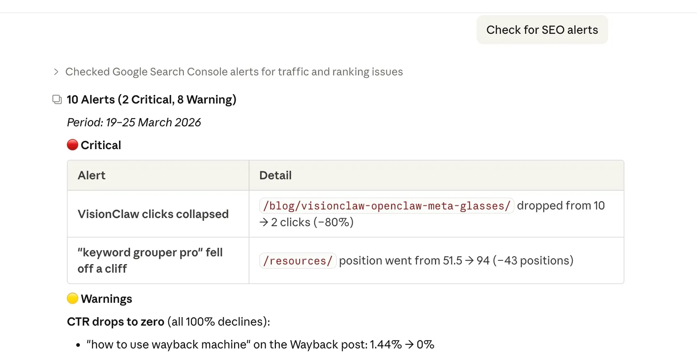Click the Critical section heading
697x357 pixels.
click(101, 145)
